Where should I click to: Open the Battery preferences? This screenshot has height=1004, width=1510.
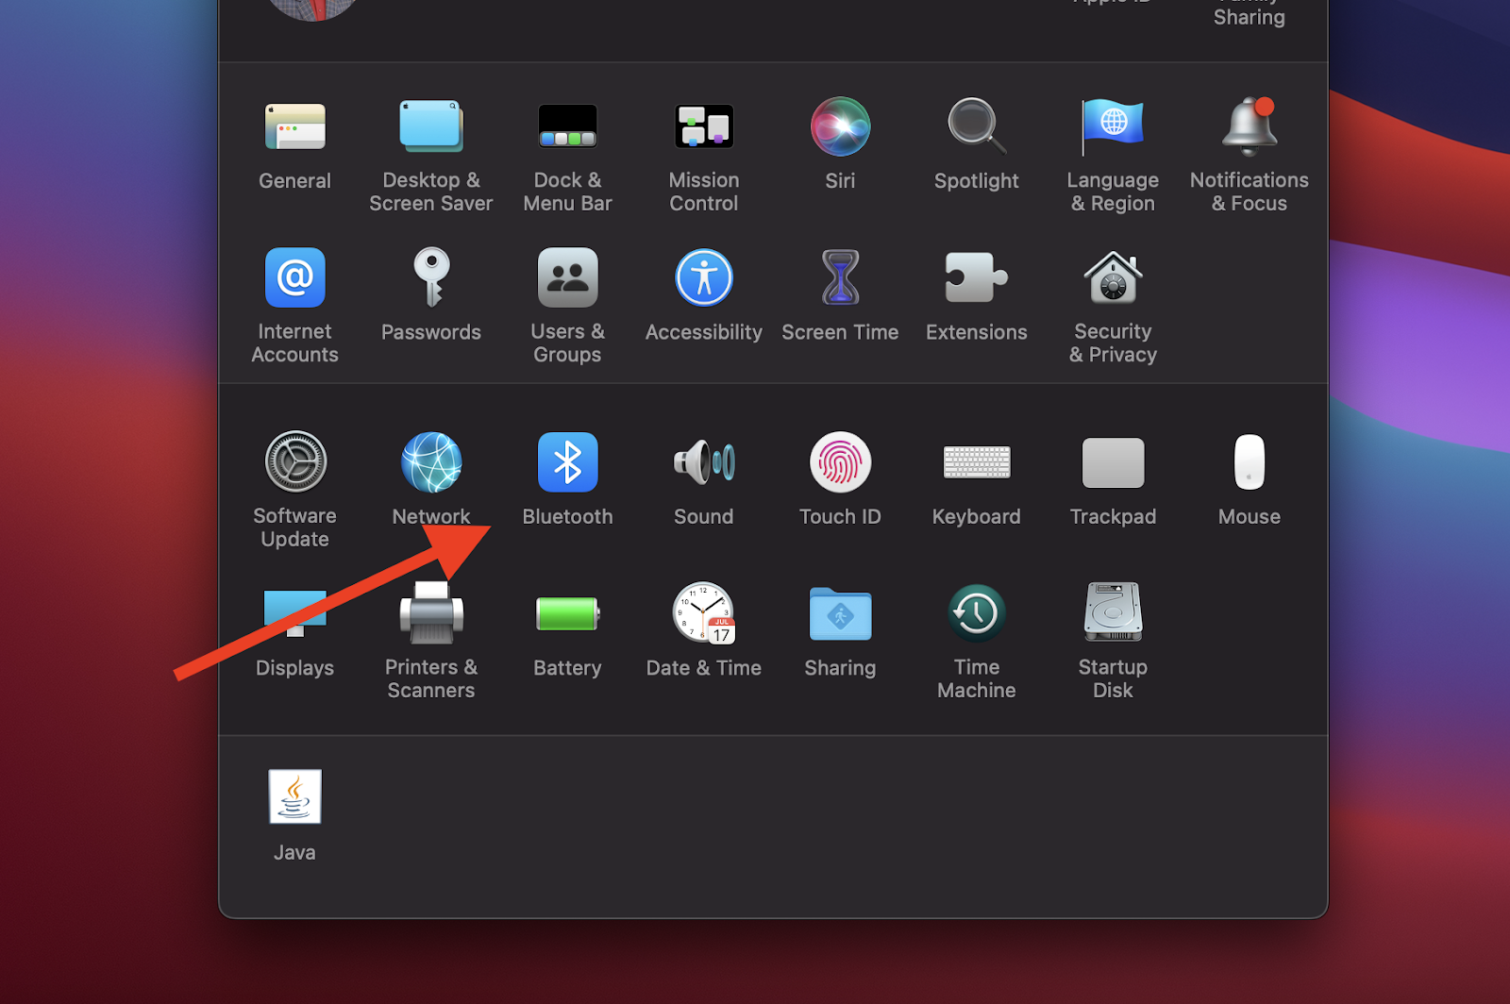tap(567, 613)
